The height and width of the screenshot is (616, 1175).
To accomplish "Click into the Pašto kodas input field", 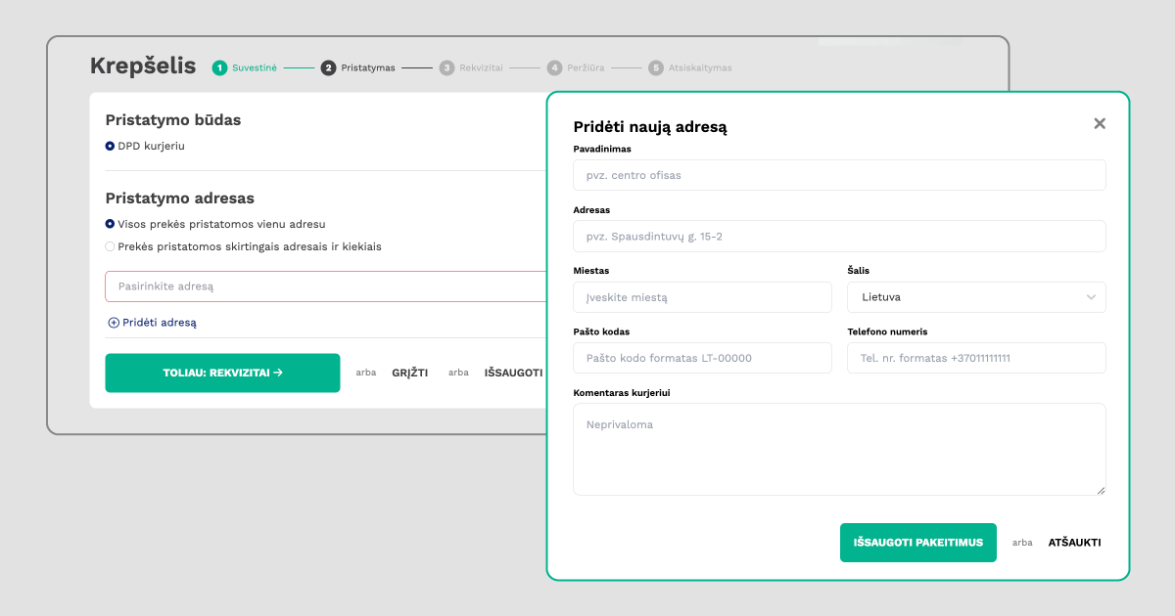I will pyautogui.click(x=702, y=358).
